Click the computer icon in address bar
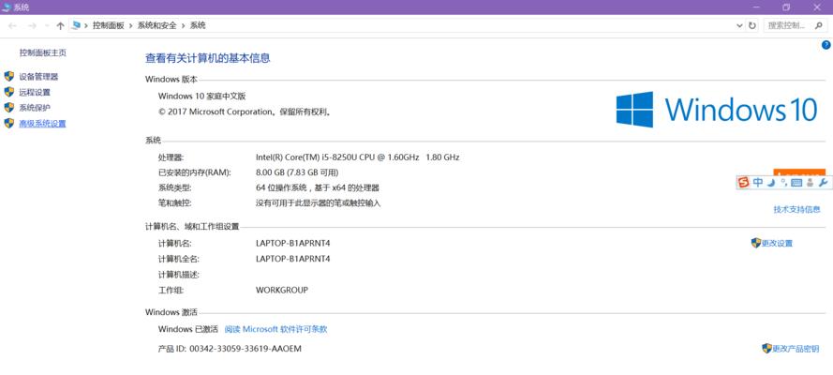 click(77, 25)
